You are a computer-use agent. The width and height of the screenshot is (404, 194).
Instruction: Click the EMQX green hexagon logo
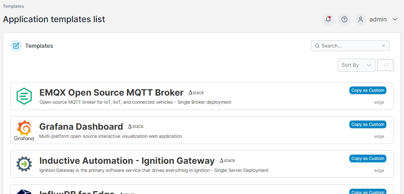coord(24,96)
